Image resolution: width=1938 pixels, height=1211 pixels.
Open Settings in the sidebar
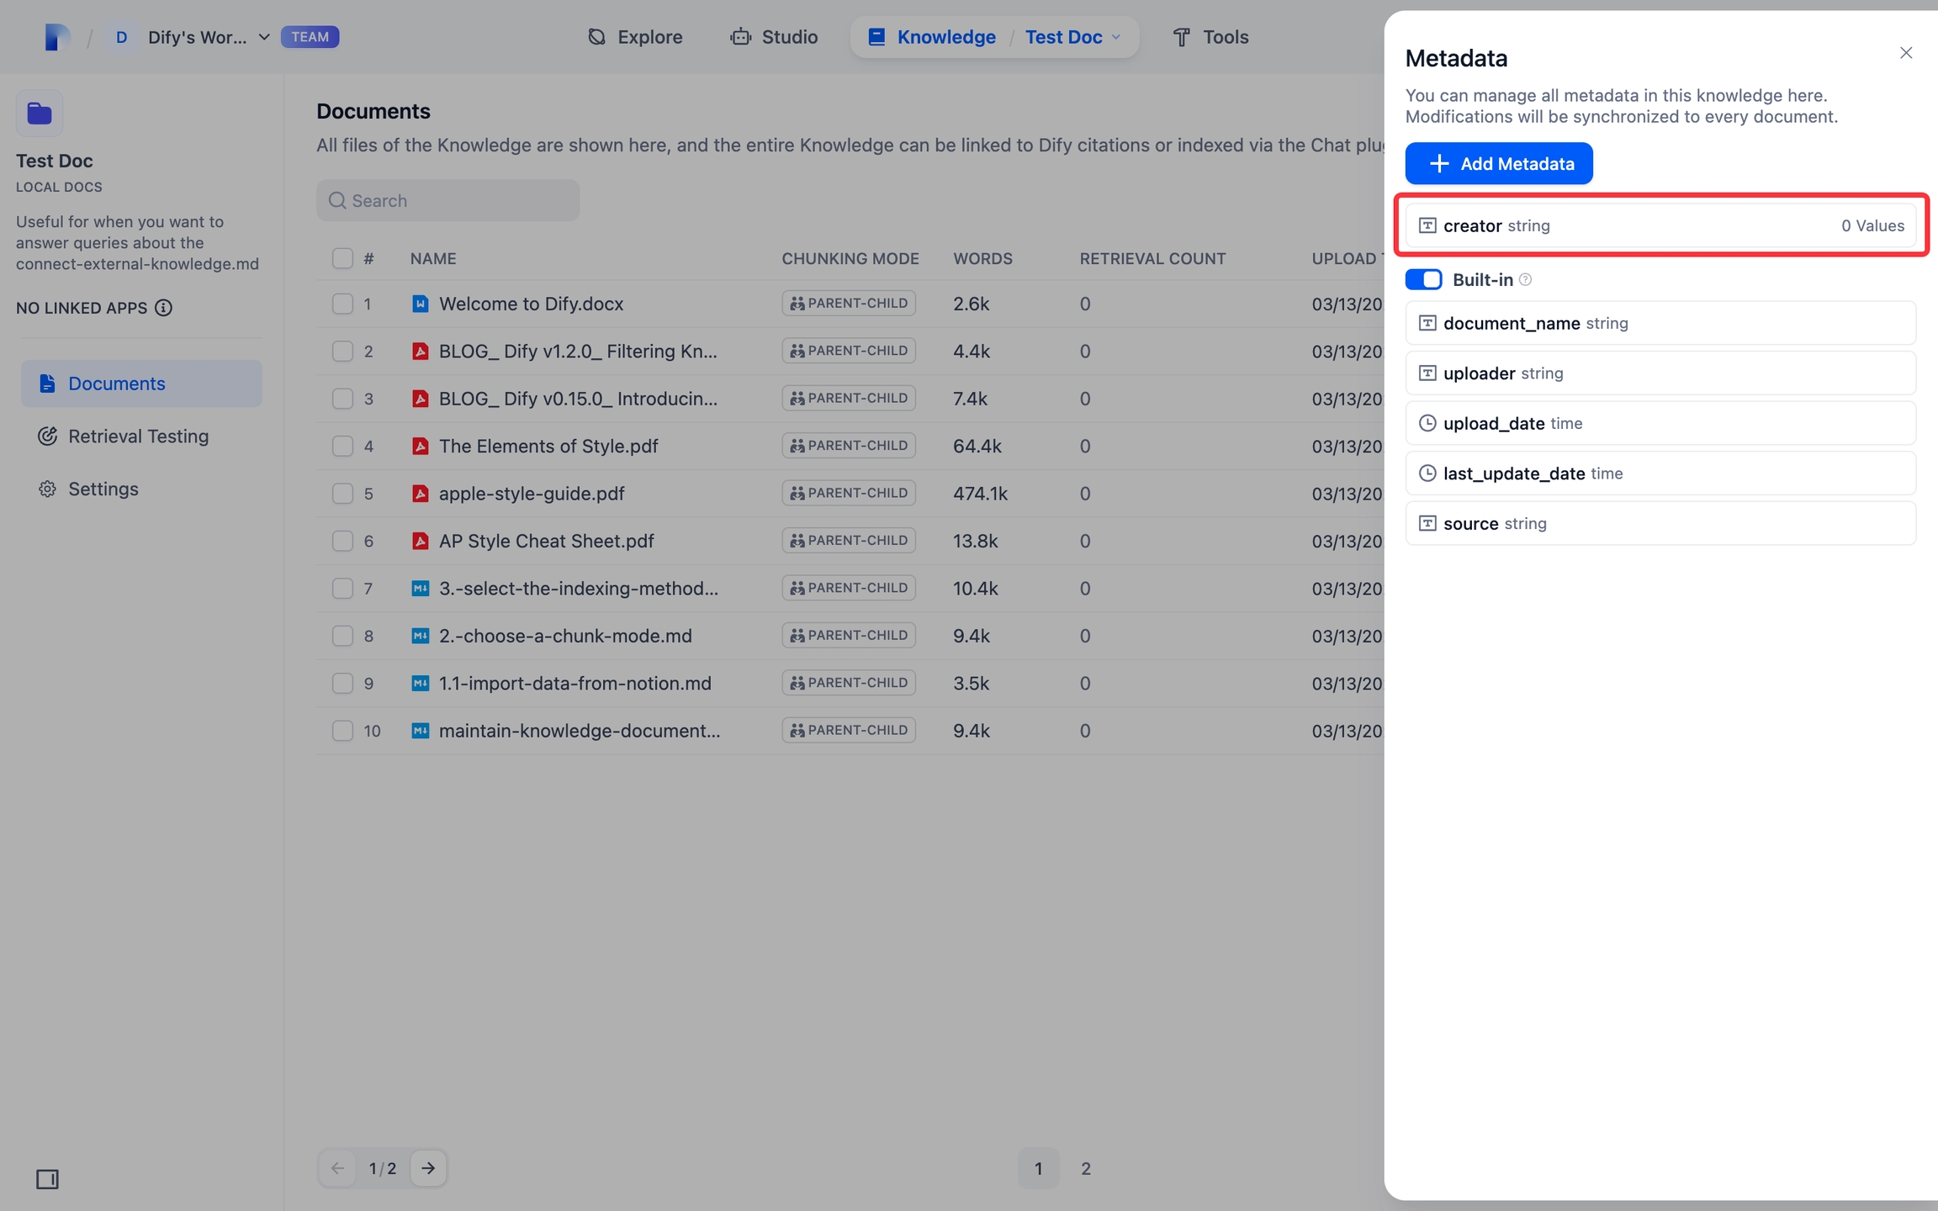pyautogui.click(x=103, y=489)
